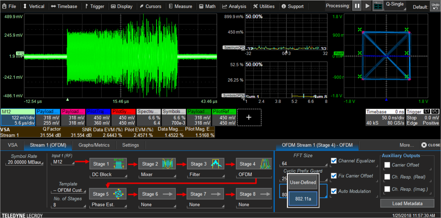Enable Ch. Resp. (Real) auxiliary output
This screenshot has height=218, width=441.
tap(387, 177)
